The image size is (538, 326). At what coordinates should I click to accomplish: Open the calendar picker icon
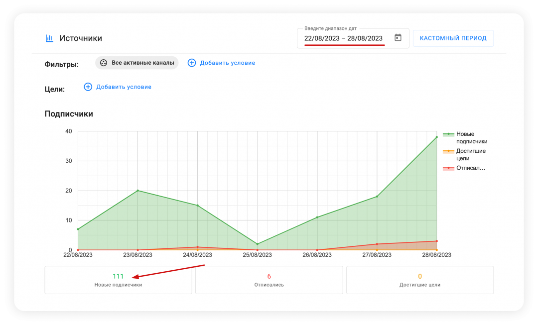point(398,38)
